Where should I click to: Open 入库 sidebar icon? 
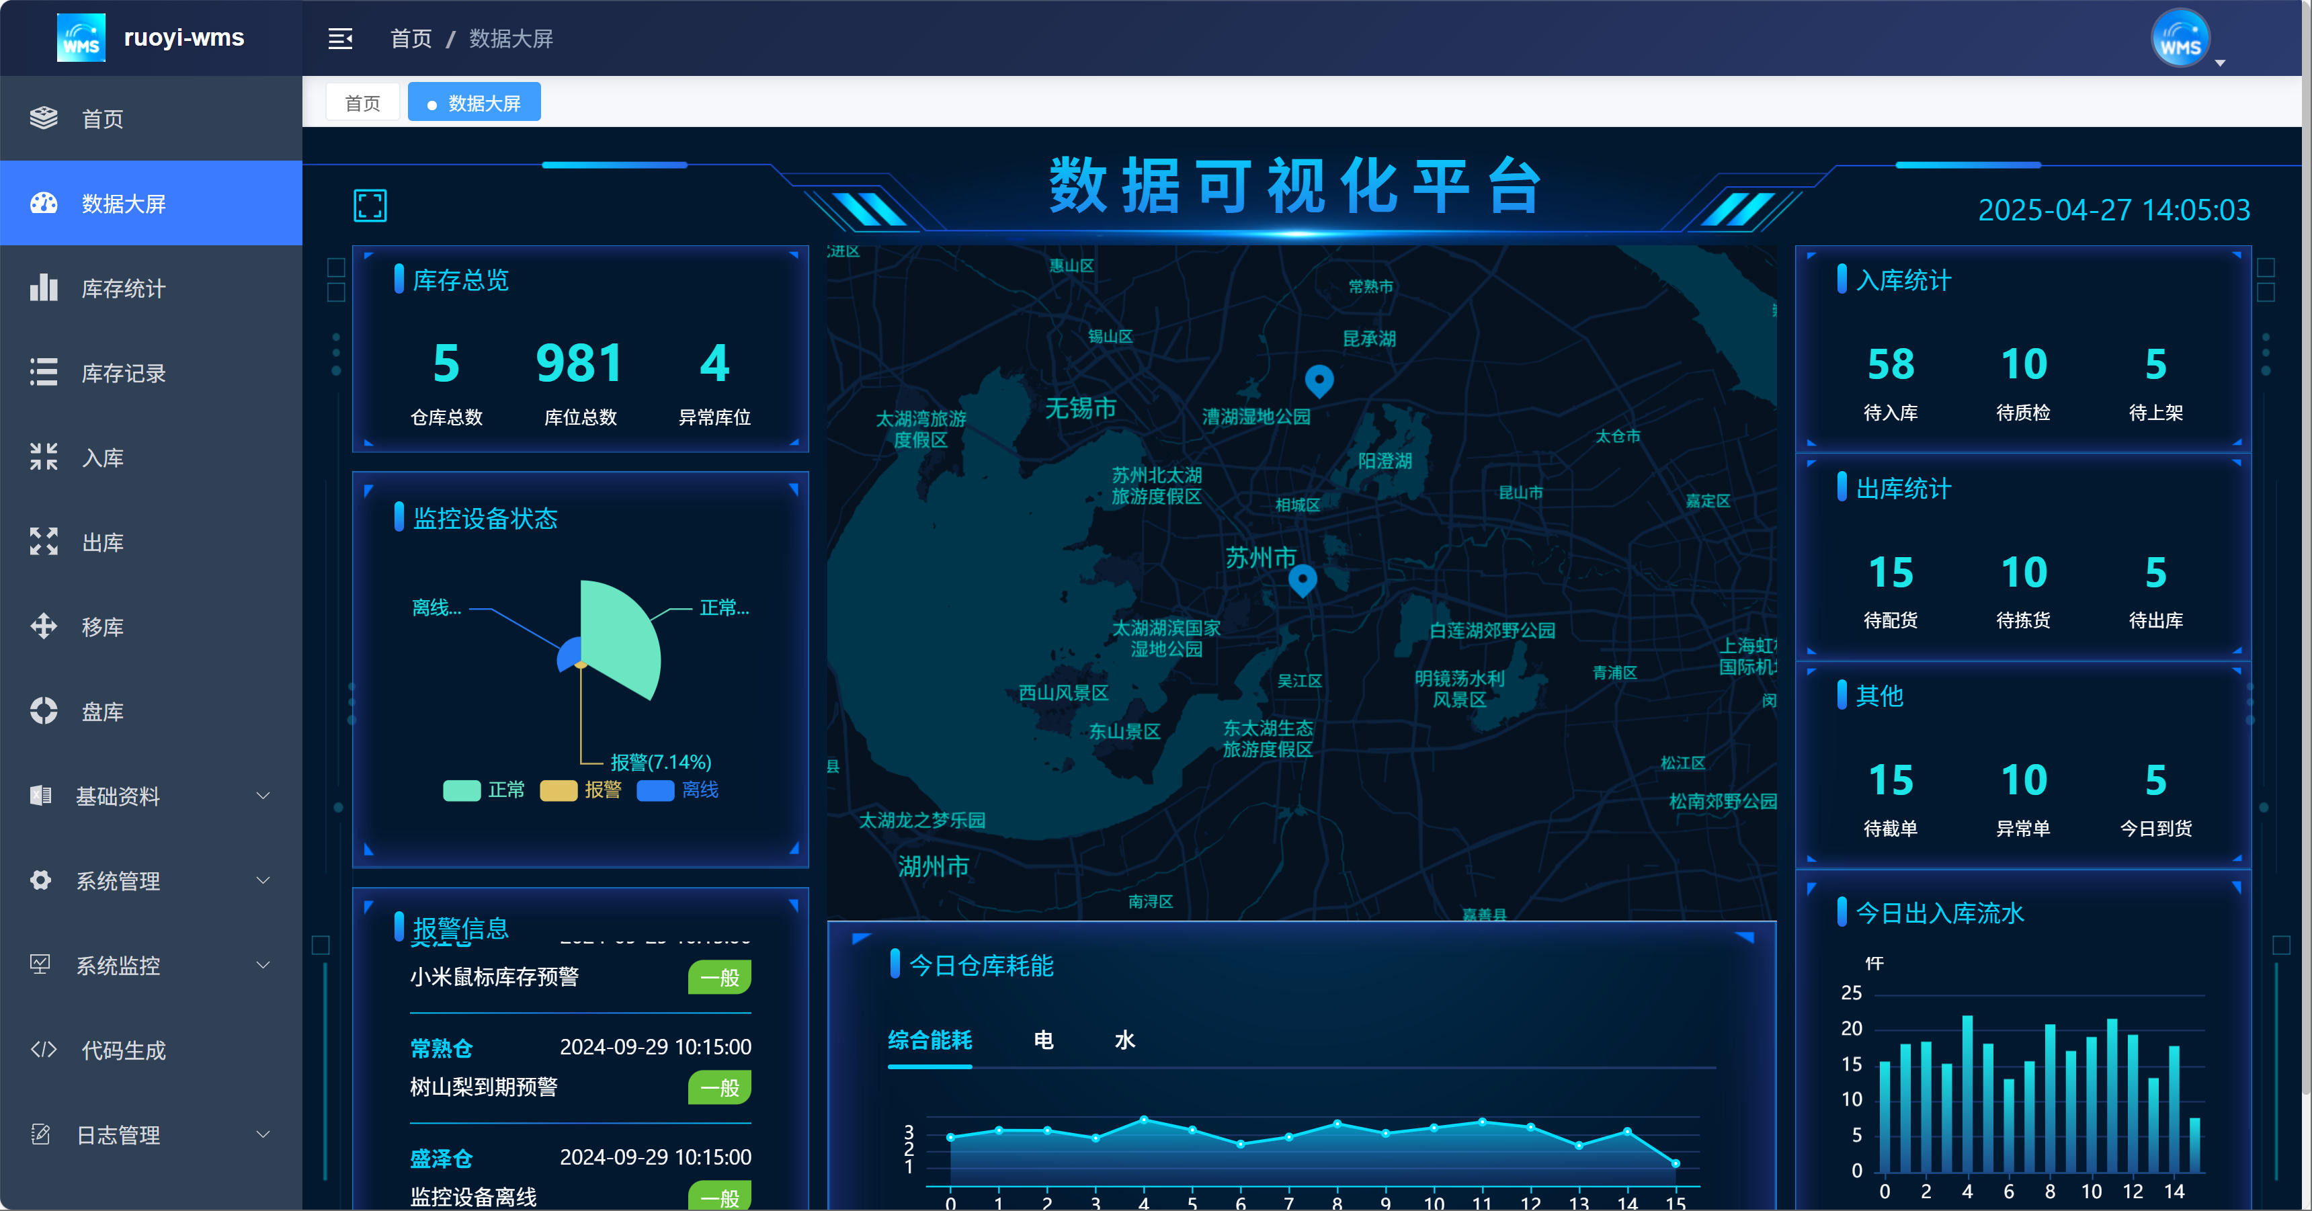pos(43,457)
